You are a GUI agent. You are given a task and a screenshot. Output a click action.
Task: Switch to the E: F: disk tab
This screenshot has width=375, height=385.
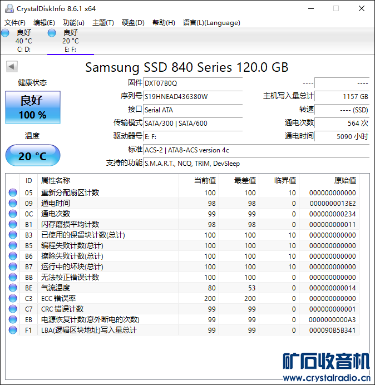click(71, 41)
